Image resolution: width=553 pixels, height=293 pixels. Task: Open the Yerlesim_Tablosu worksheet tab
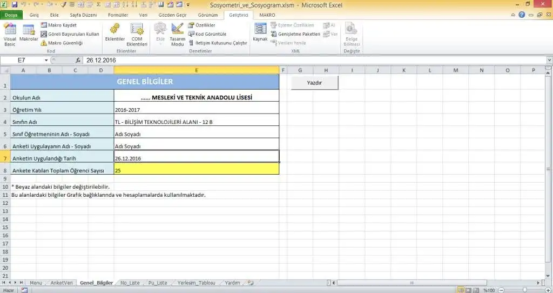[197, 283]
